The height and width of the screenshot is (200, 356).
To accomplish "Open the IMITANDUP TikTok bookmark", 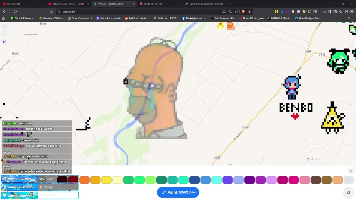I will (x=279, y=18).
